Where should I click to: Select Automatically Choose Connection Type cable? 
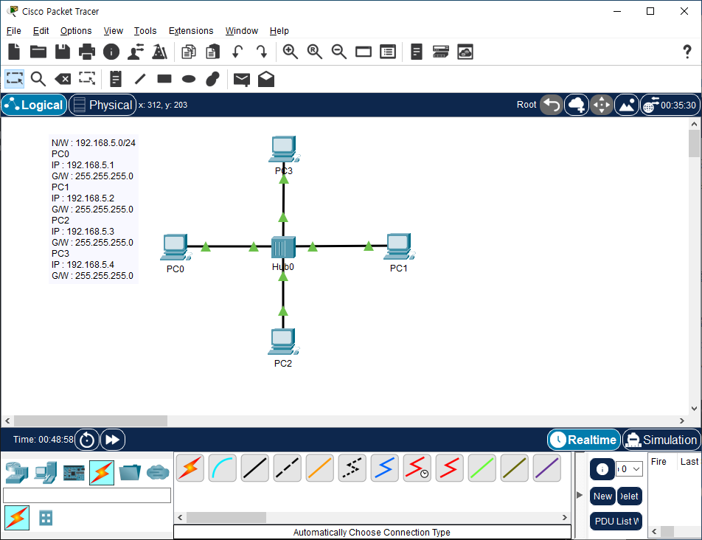190,468
